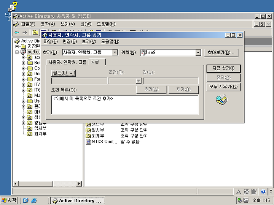Select the ITA organizational unit icon in tree
The image size is (274, 205).
point(30,85)
